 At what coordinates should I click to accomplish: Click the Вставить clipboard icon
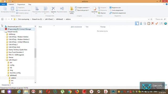tap(12, 9)
